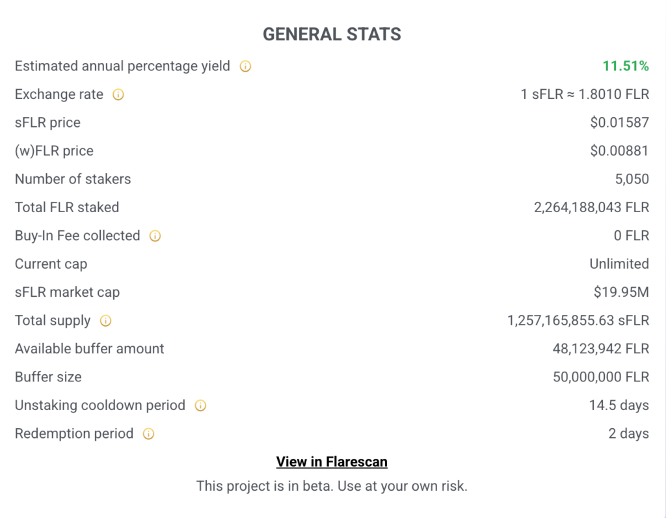This screenshot has height=518, width=666.
Task: Click the beta risk disclaimer text
Action: tap(332, 485)
